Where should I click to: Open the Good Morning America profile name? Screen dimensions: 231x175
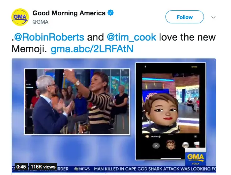click(69, 13)
